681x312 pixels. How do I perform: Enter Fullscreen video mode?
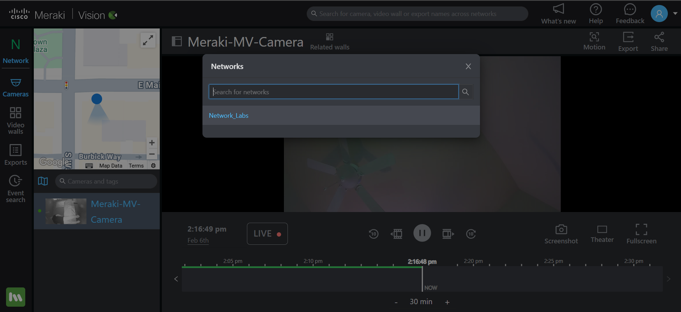click(x=642, y=234)
